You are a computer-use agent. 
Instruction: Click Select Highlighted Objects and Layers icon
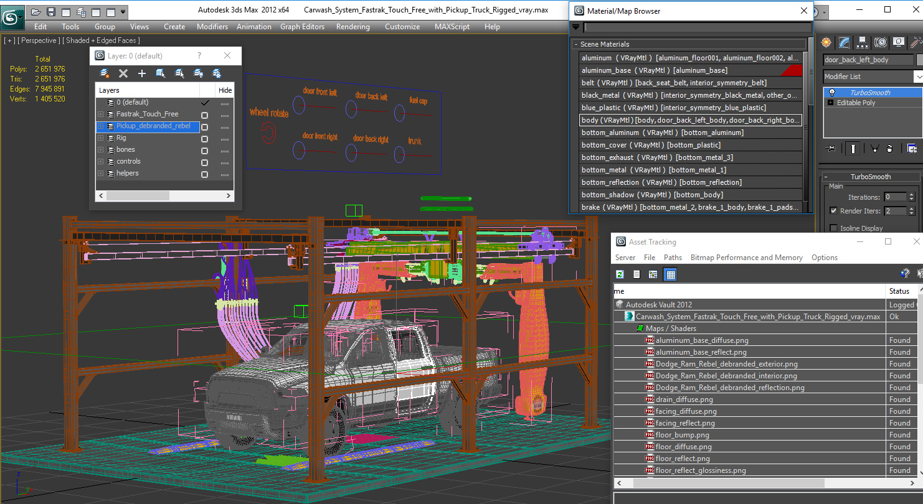(161, 73)
